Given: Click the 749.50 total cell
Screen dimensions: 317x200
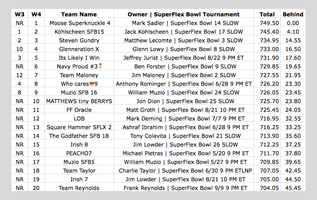Looking at the screenshot, I should (x=267, y=23).
